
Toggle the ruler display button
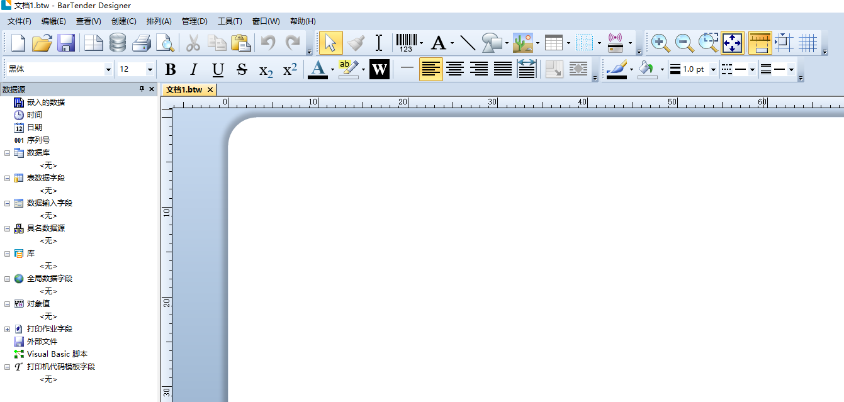[x=760, y=43]
